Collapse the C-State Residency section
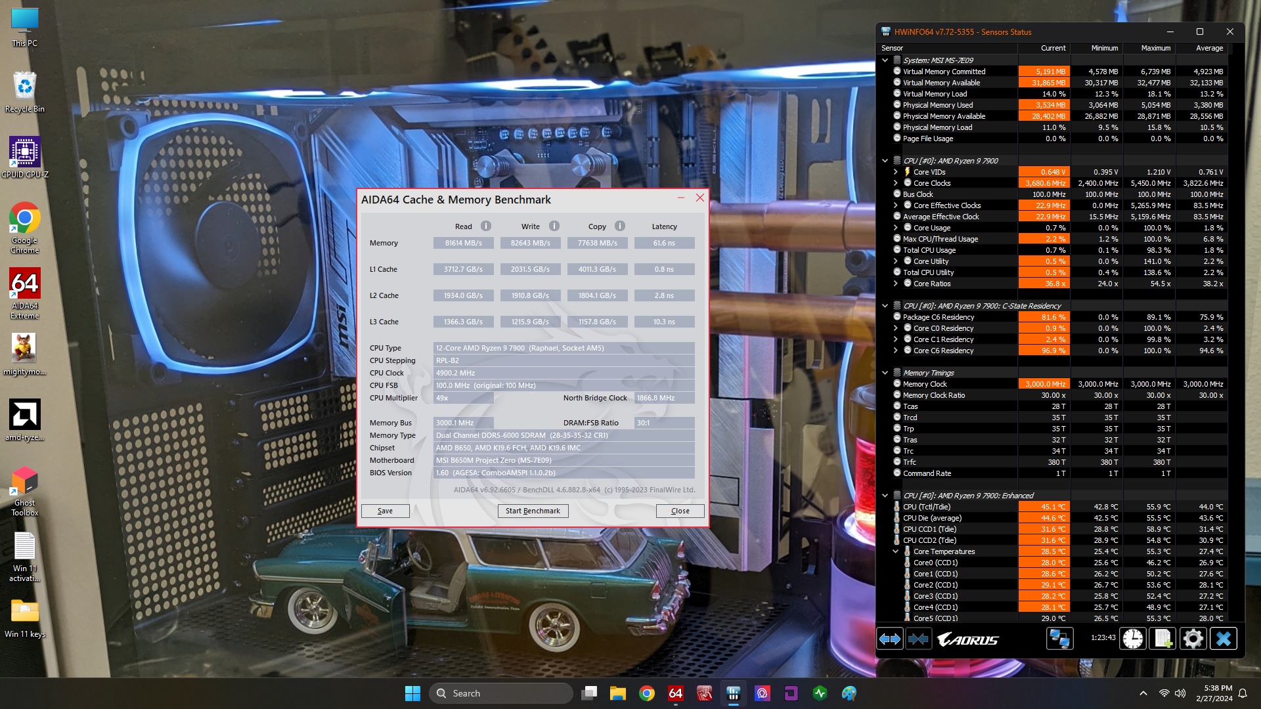Screen dimensions: 1261x709 coord(885,306)
